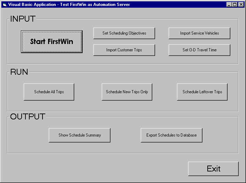The height and width of the screenshot is (183, 246).
Task: Click Export Schedules to Database
Action: pyautogui.click(x=171, y=135)
